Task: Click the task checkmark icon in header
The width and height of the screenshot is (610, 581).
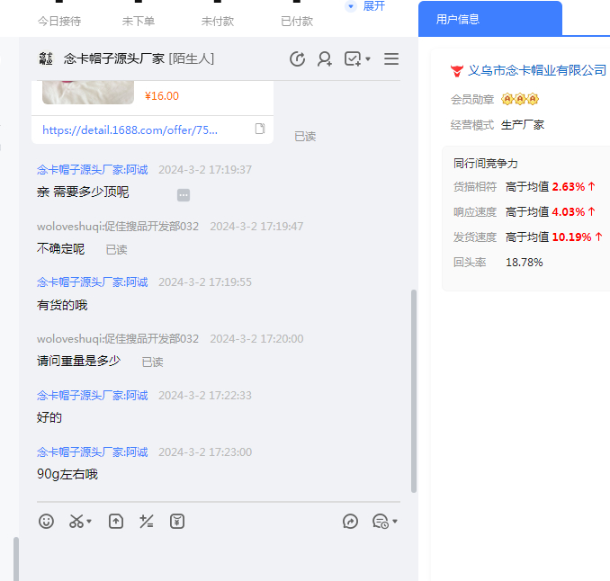Action: (353, 59)
